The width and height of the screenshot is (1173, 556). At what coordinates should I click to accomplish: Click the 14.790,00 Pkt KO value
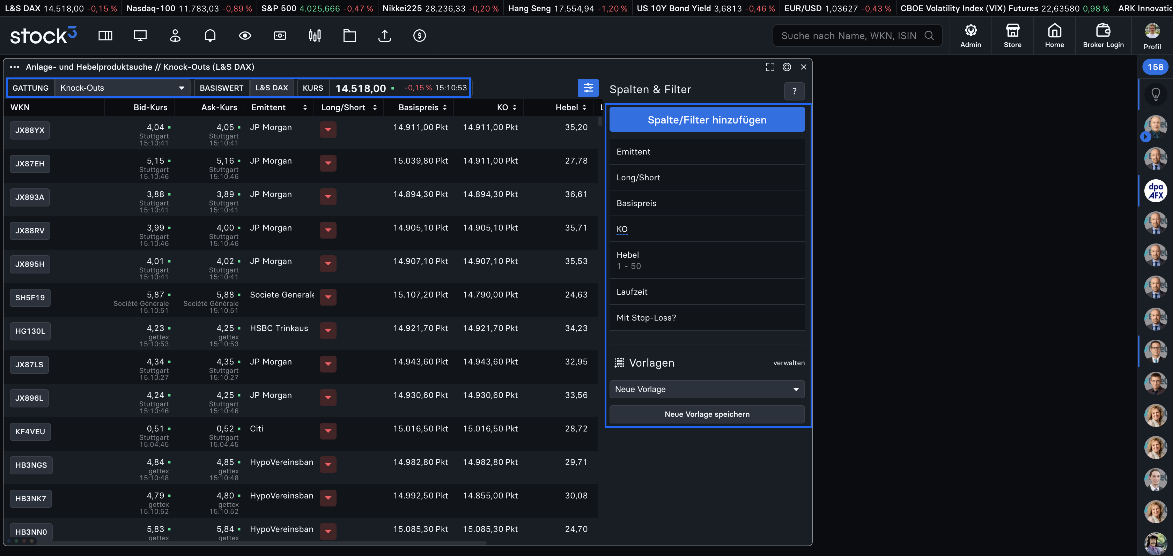point(490,295)
